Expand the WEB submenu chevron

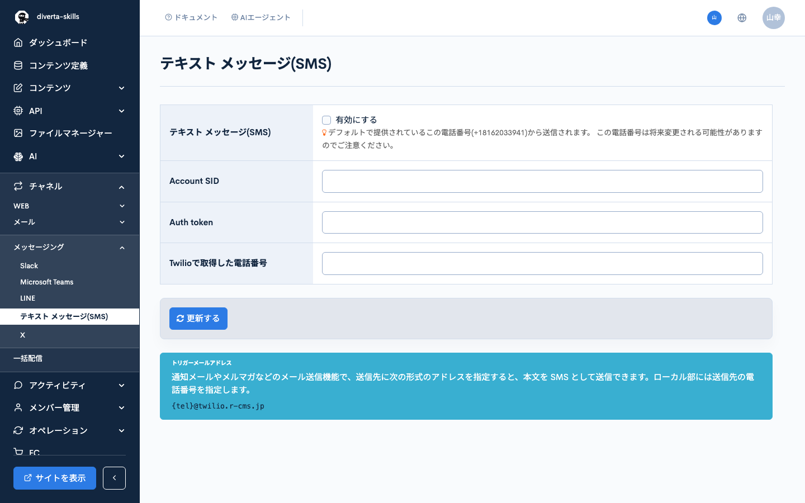tap(122, 206)
